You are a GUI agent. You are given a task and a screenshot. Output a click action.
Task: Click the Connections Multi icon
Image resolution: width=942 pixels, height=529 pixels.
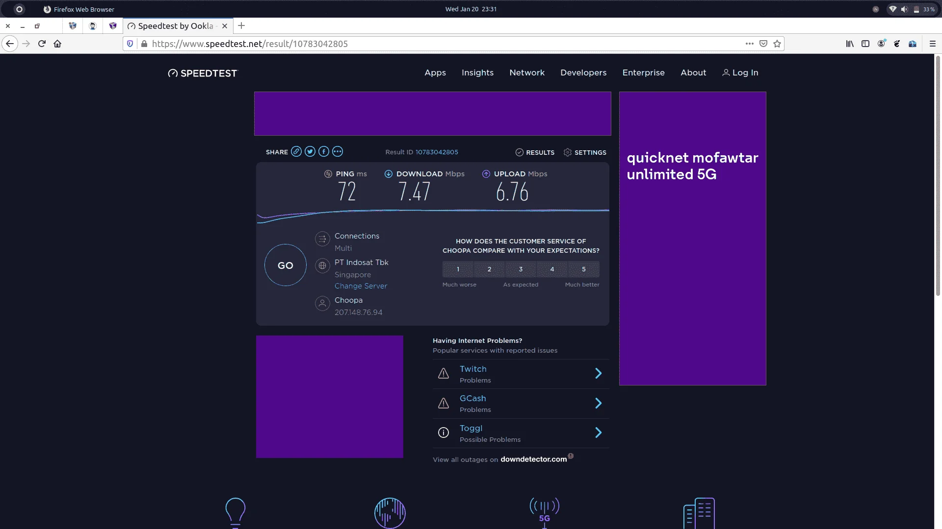pos(322,239)
